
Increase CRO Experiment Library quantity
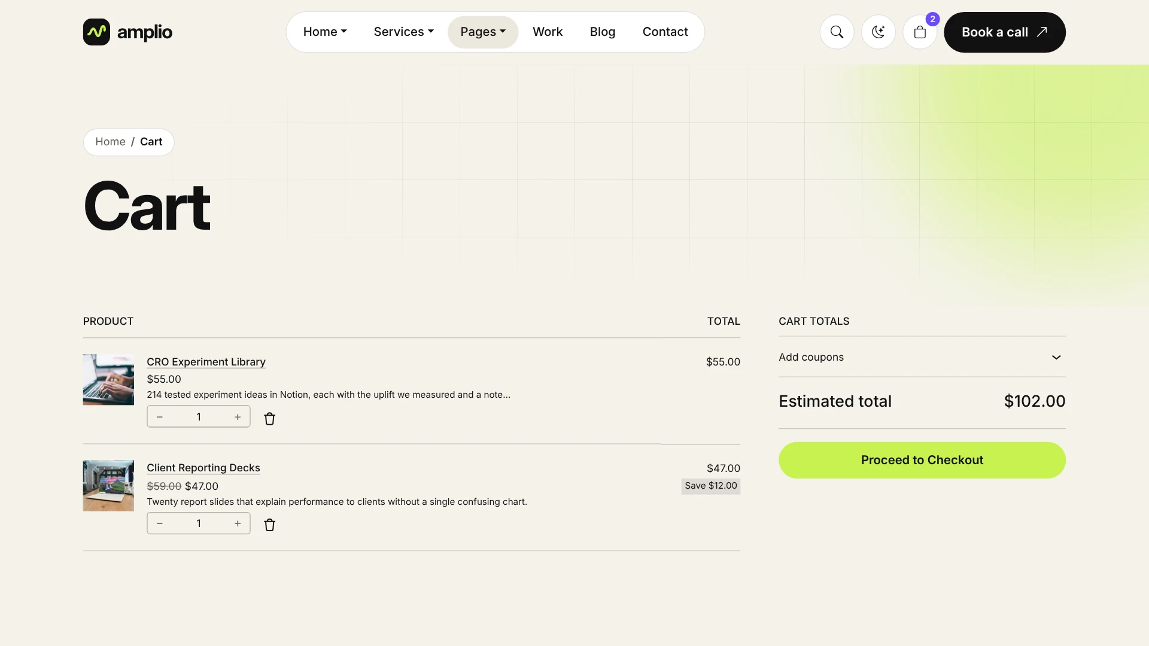(238, 417)
